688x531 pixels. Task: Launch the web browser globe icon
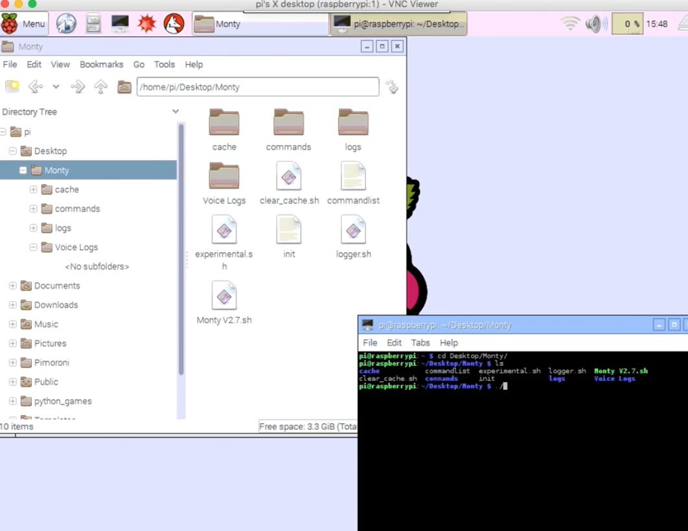pyautogui.click(x=66, y=24)
